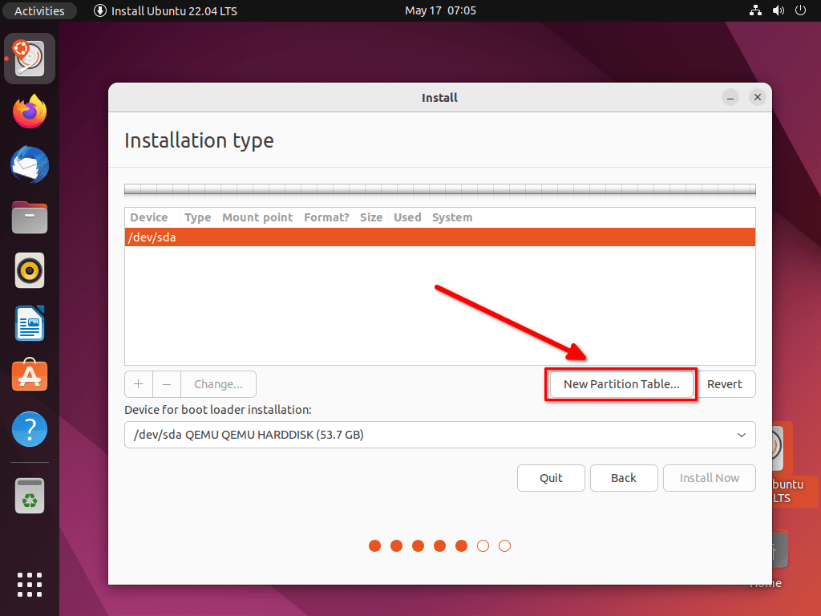The width and height of the screenshot is (821, 616).
Task: Open the Help application
Action: click(x=29, y=429)
